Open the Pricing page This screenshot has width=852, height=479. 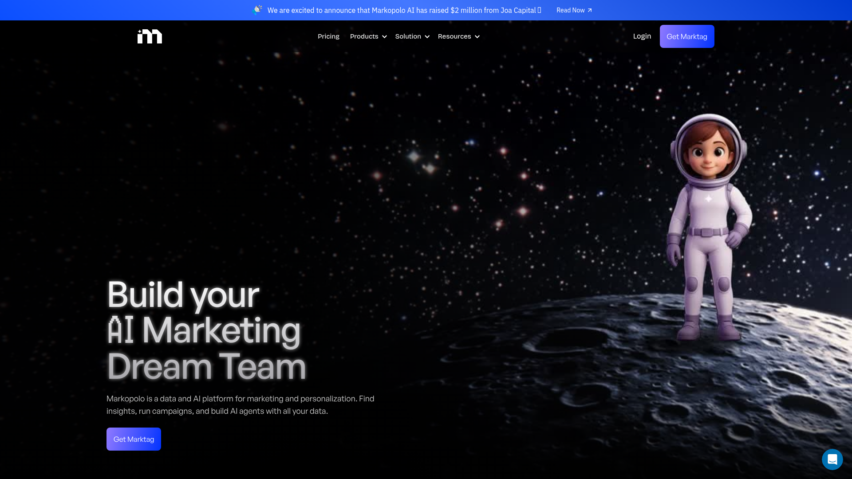[328, 36]
